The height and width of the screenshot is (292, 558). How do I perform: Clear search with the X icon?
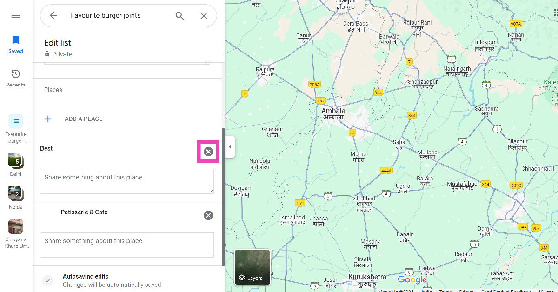point(204,16)
